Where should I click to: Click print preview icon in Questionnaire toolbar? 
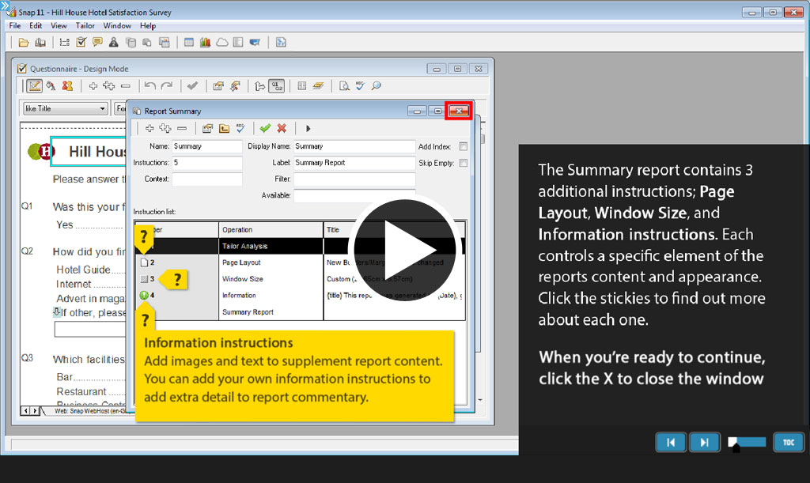point(344,85)
